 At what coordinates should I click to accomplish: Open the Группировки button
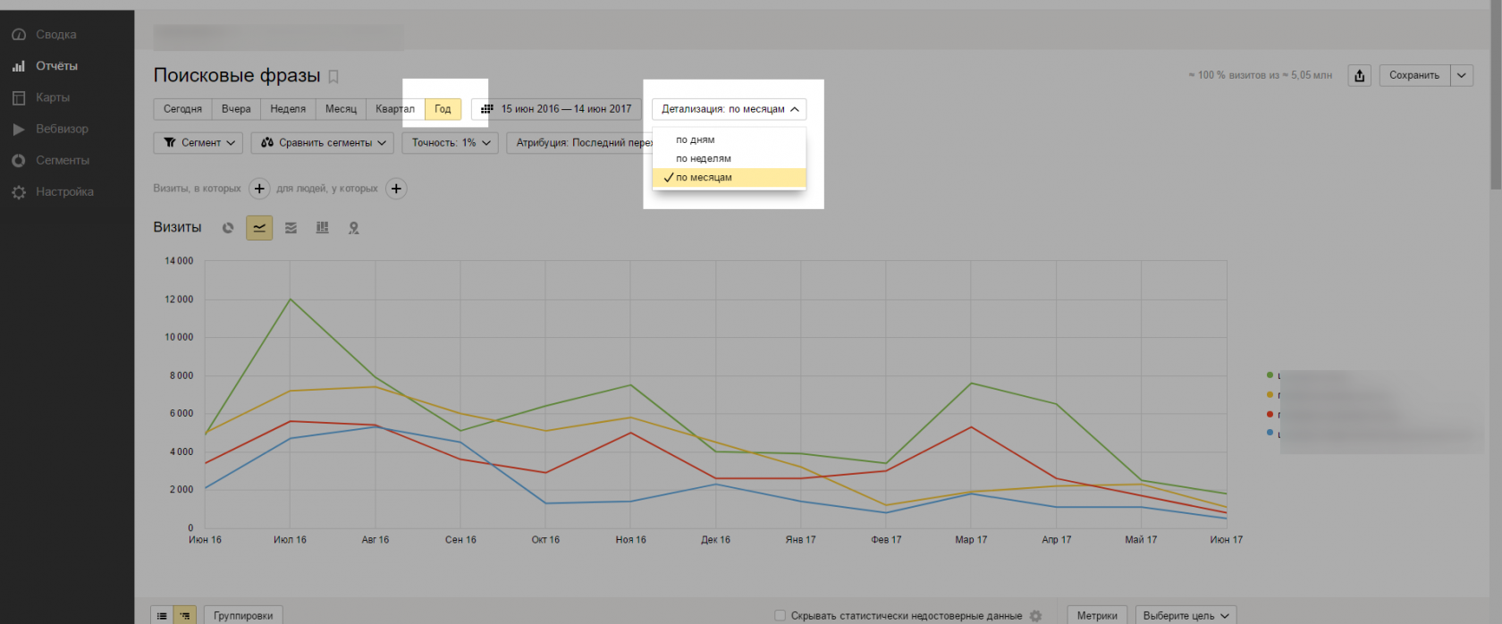click(243, 615)
